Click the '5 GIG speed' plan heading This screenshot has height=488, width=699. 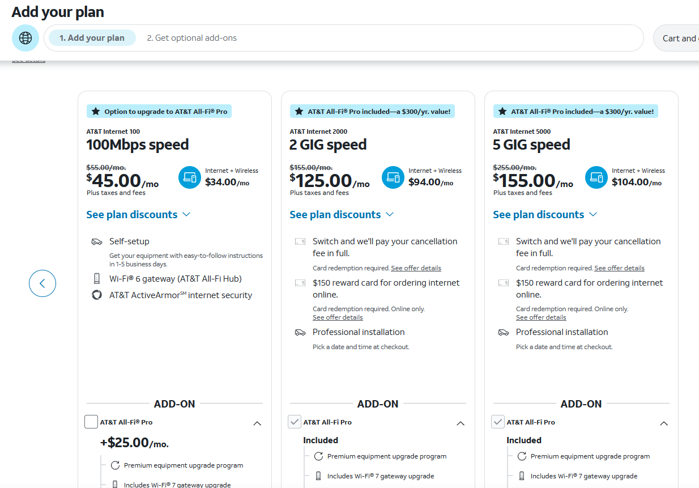pyautogui.click(x=531, y=145)
